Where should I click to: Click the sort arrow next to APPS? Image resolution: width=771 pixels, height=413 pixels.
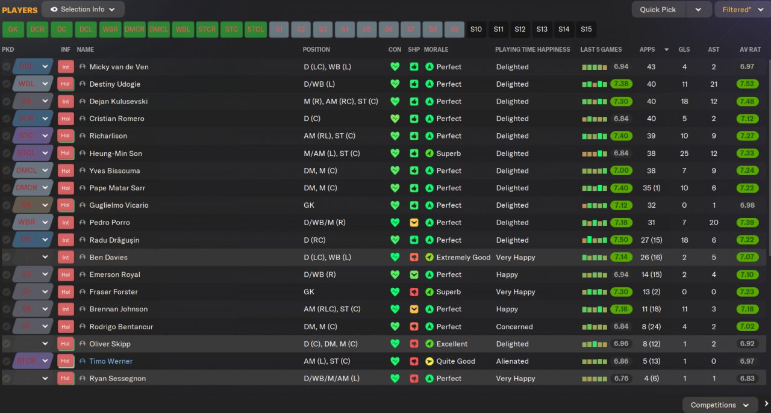(666, 49)
